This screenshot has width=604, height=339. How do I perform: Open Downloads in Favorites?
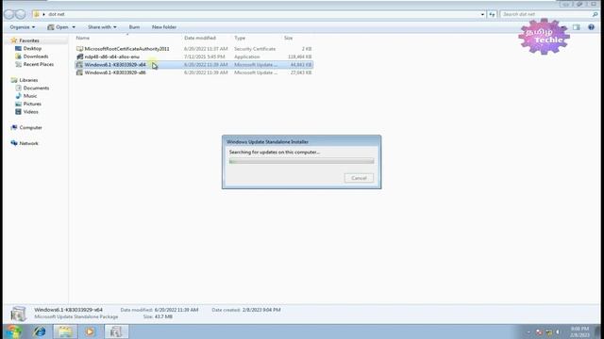point(36,56)
